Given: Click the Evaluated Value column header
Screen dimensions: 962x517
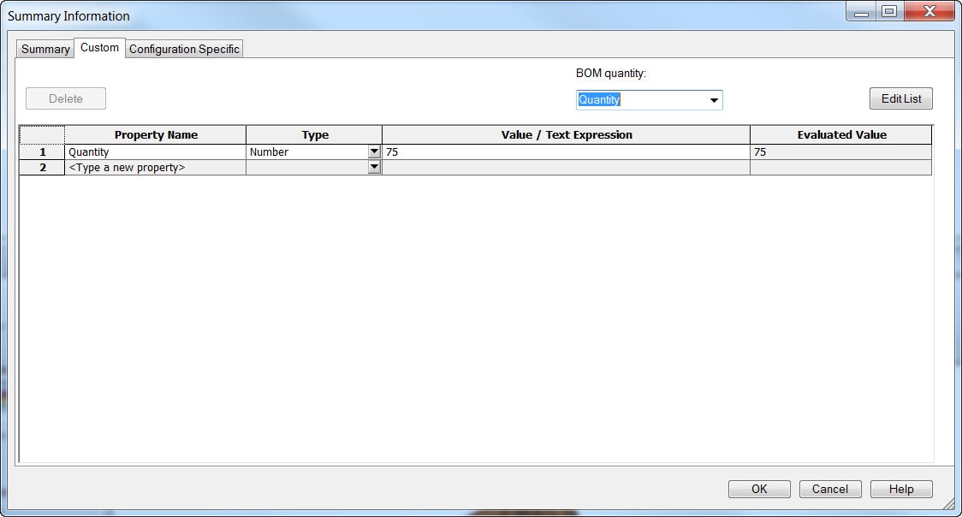Looking at the screenshot, I should pyautogui.click(x=841, y=134).
